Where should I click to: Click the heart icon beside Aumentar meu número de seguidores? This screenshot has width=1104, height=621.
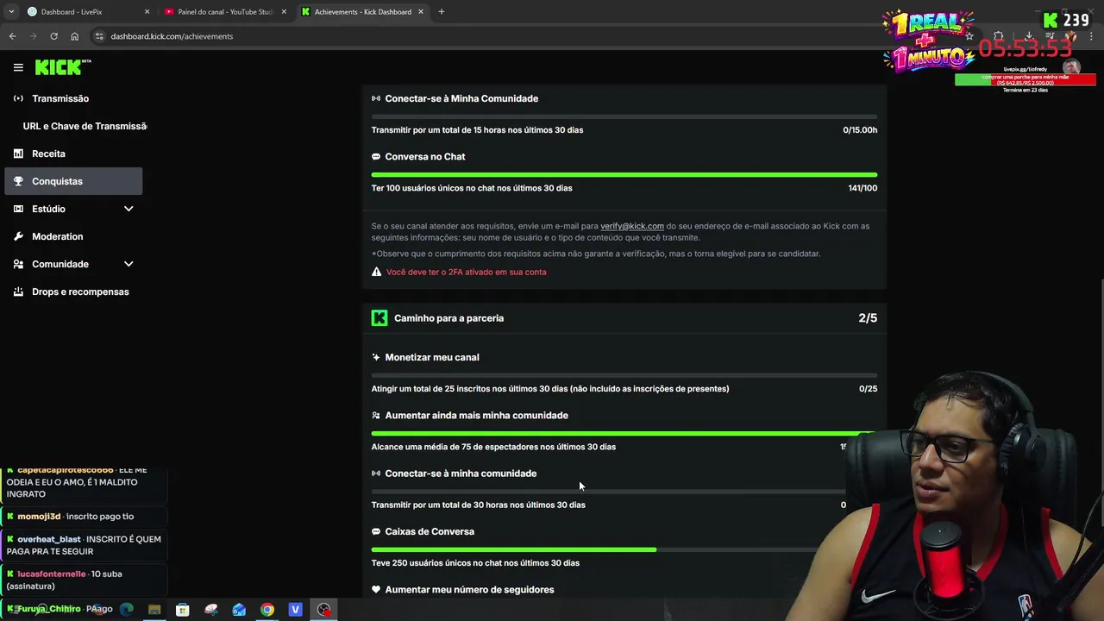click(x=376, y=590)
